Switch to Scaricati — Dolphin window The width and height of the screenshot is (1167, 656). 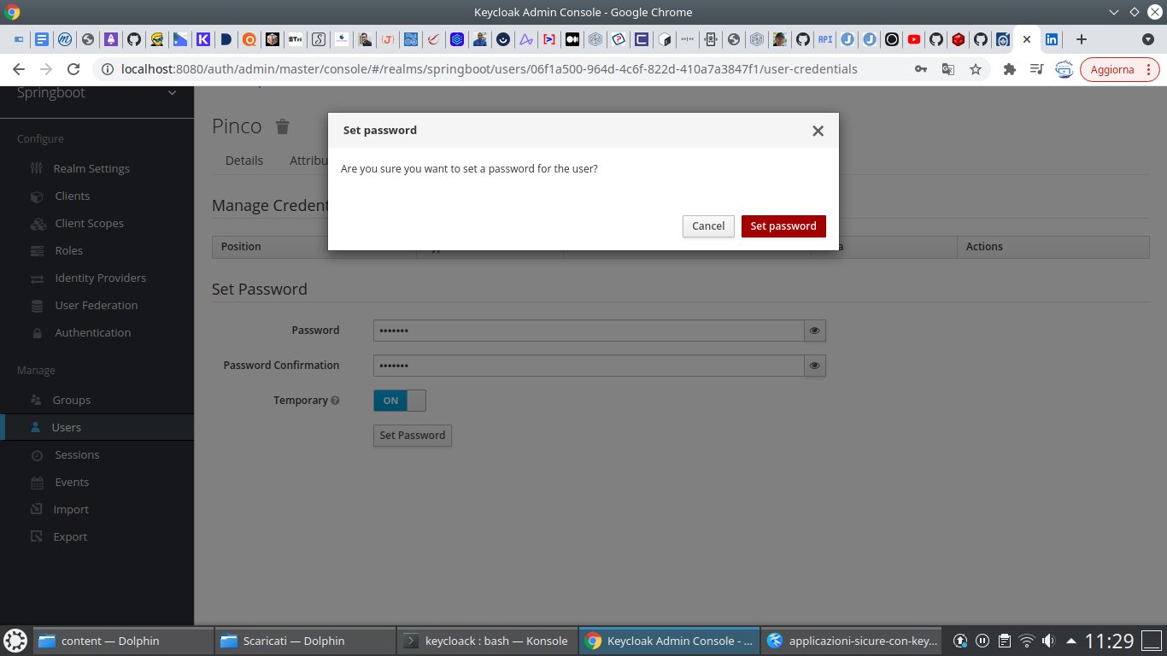click(305, 641)
